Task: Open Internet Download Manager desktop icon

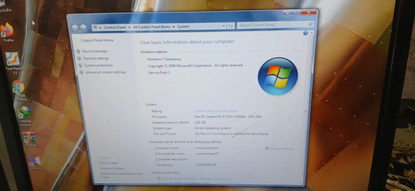Action: point(25,116)
